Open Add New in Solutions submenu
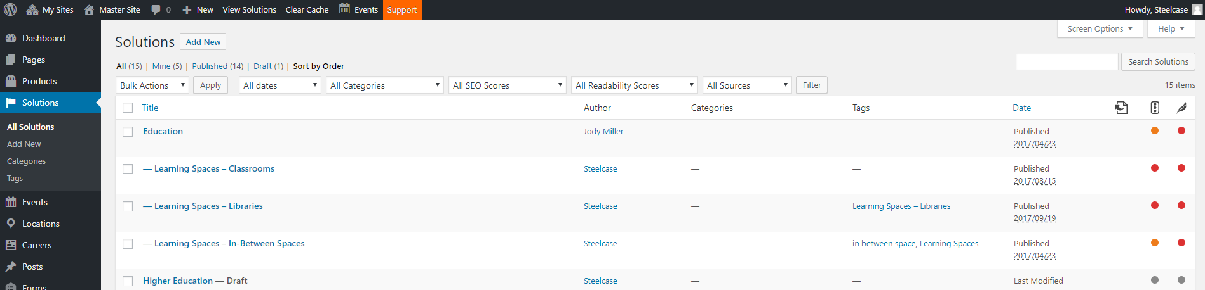 (24, 144)
